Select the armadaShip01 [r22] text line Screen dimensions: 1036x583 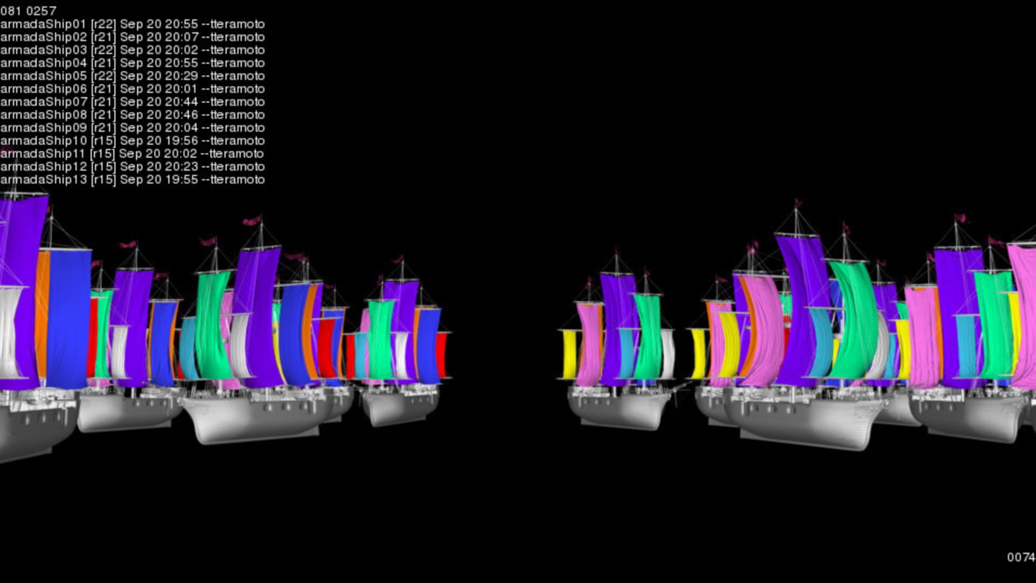click(133, 24)
